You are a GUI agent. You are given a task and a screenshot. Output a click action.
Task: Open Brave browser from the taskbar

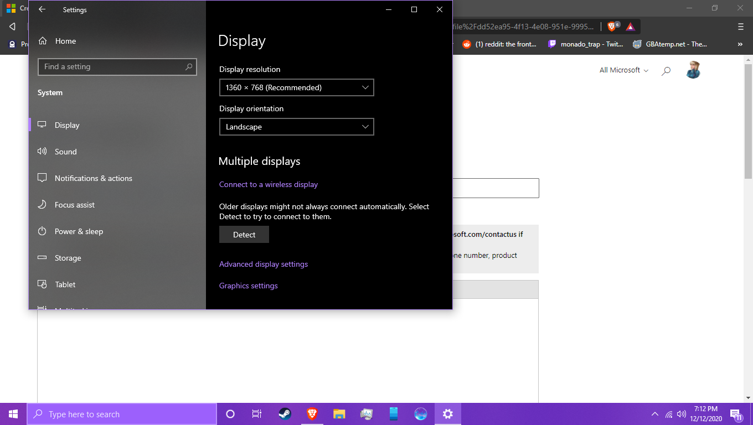pos(312,414)
